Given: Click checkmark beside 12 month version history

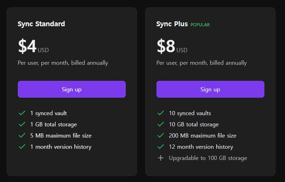Looking at the screenshot, I should point(161,147).
